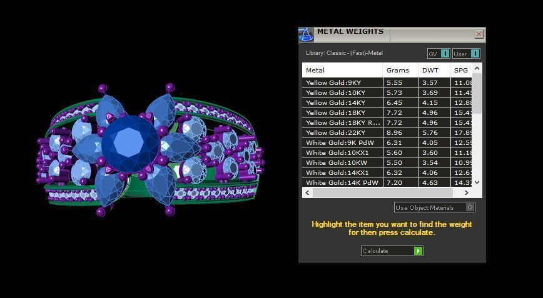Click the 7.20 grams cell
Viewport: 543px width, 298px height.
(400, 182)
